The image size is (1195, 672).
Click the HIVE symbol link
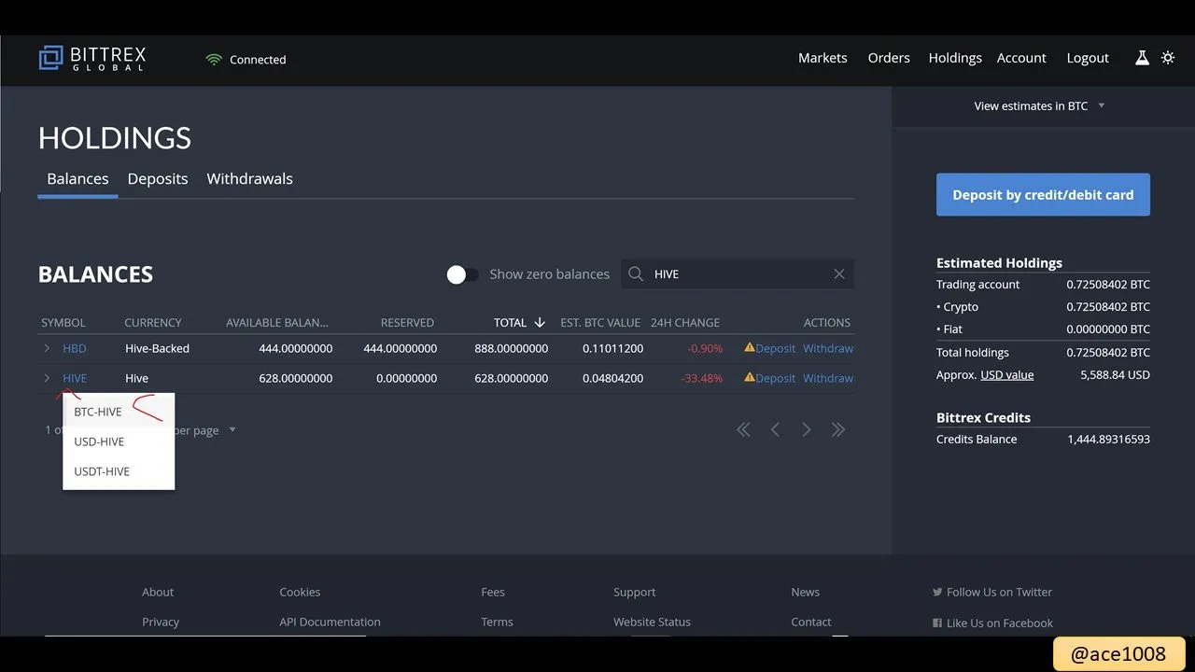(75, 378)
